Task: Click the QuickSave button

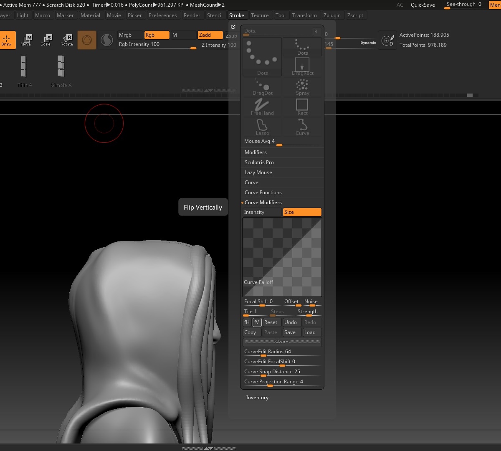Action: click(423, 5)
